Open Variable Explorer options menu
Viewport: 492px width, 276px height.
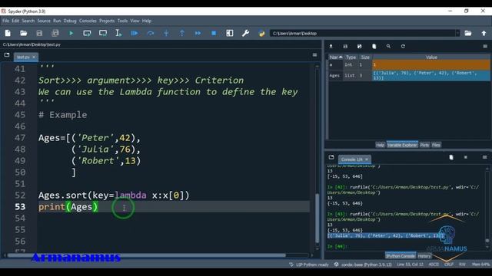485,46
